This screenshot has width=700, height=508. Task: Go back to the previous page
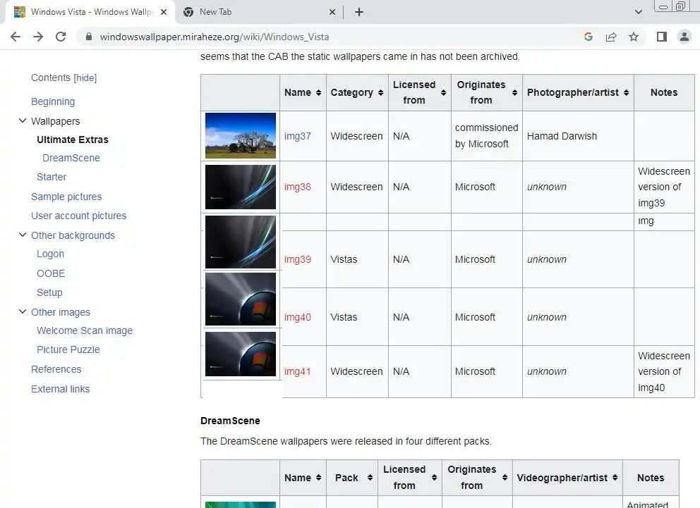[x=16, y=37]
